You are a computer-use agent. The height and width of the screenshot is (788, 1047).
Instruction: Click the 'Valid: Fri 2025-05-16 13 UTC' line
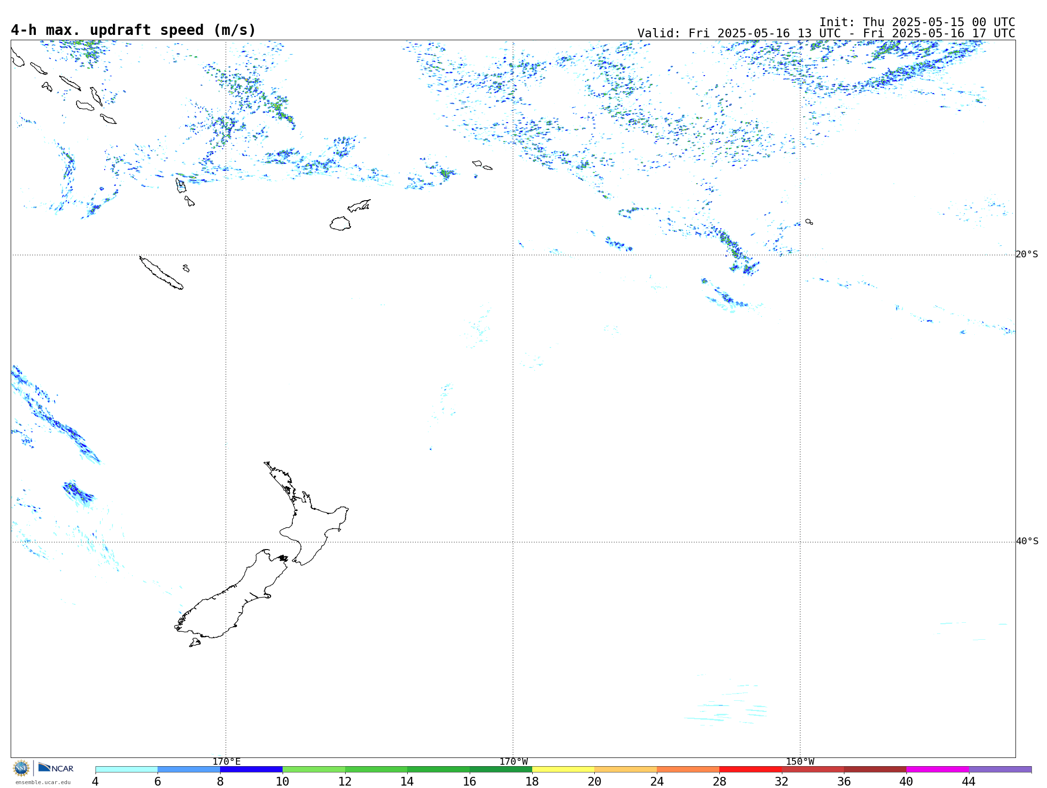point(826,33)
